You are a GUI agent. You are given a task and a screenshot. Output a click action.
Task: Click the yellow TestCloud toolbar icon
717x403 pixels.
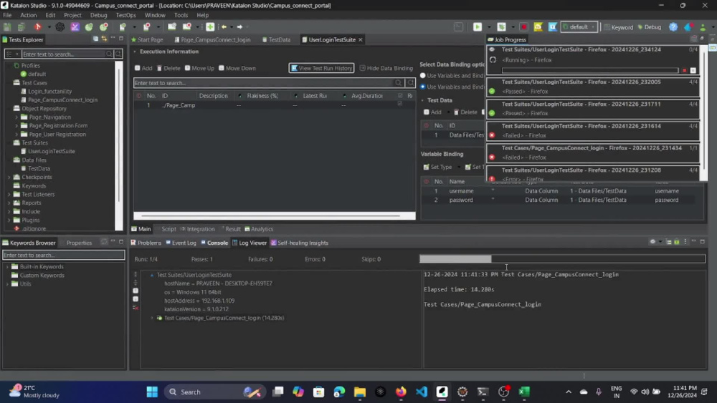tap(538, 27)
